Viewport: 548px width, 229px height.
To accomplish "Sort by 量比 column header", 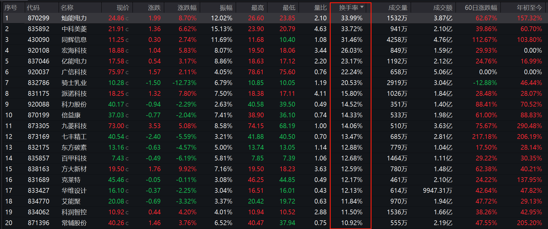I will pos(320,8).
